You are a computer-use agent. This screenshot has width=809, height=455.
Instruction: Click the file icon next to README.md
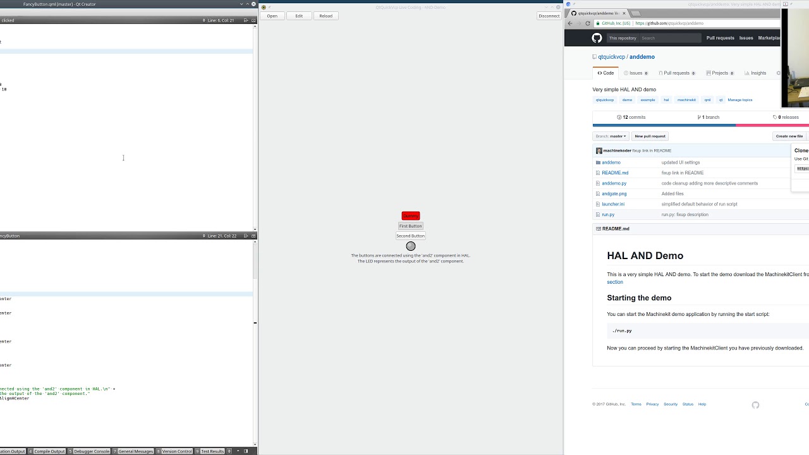(598, 173)
